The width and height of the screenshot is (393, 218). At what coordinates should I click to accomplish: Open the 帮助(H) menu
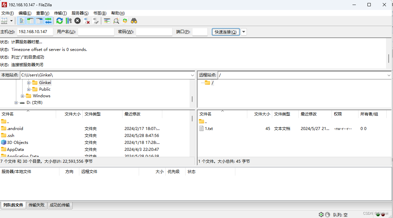pos(118,13)
